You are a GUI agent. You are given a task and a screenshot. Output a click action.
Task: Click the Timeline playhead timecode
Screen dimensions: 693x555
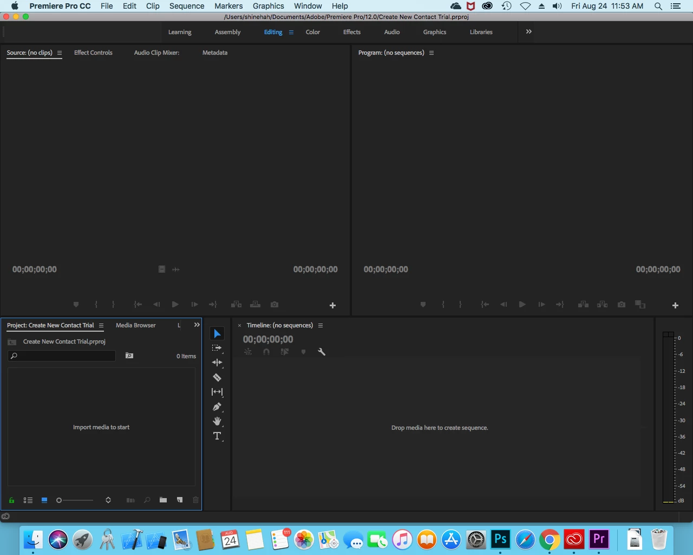pyautogui.click(x=268, y=339)
